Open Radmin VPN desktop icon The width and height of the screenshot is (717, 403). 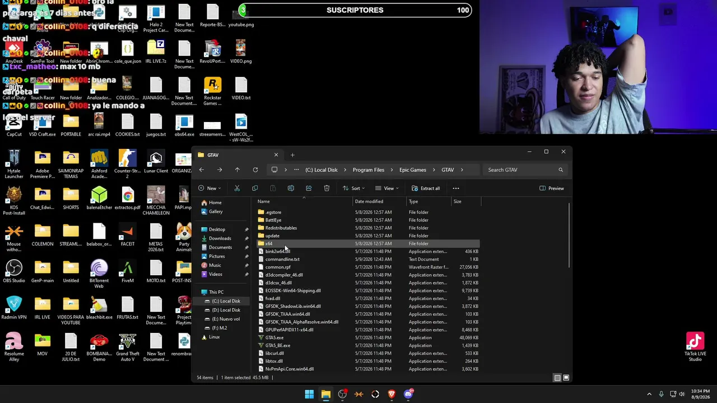coord(14,308)
